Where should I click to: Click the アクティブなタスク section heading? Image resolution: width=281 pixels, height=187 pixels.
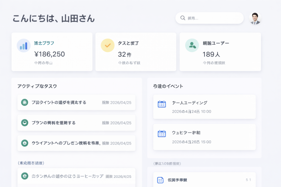click(x=37, y=86)
